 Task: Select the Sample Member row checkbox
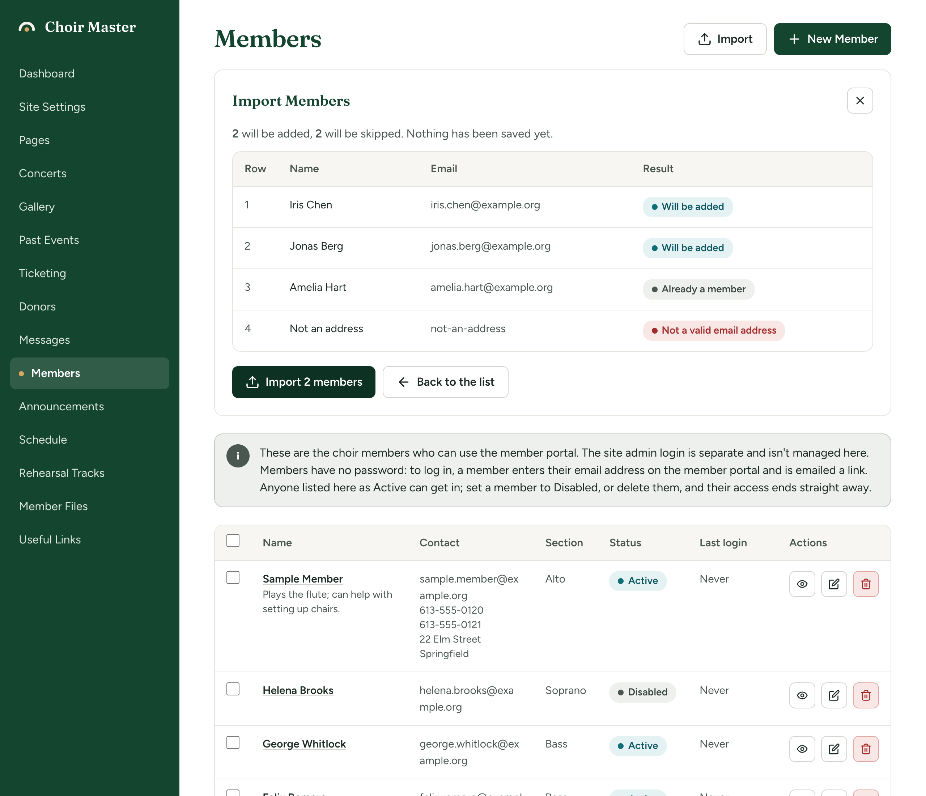233,577
